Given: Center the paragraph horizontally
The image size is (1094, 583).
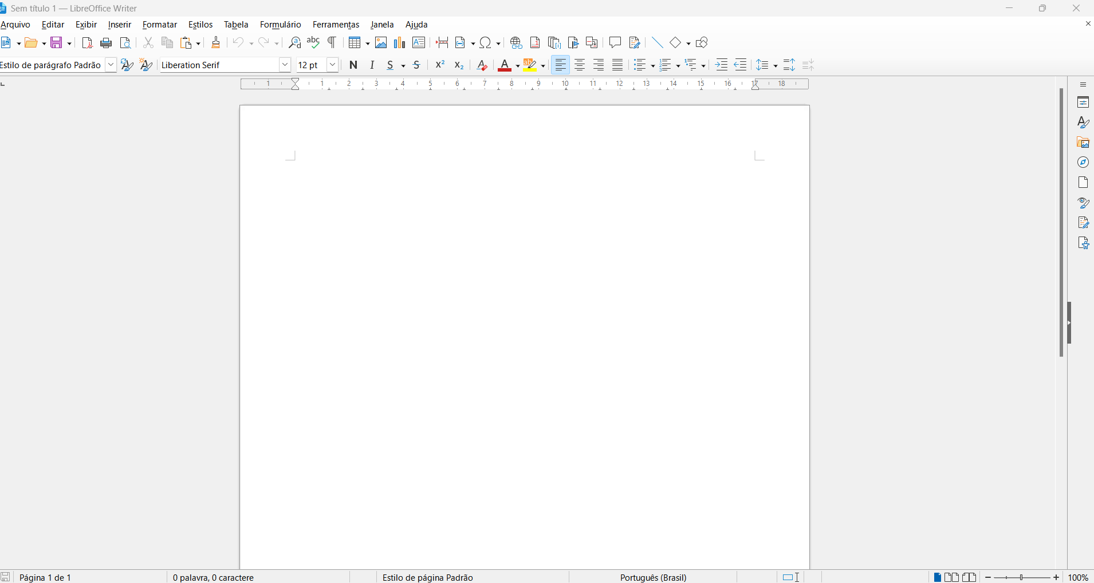Looking at the screenshot, I should (x=580, y=65).
